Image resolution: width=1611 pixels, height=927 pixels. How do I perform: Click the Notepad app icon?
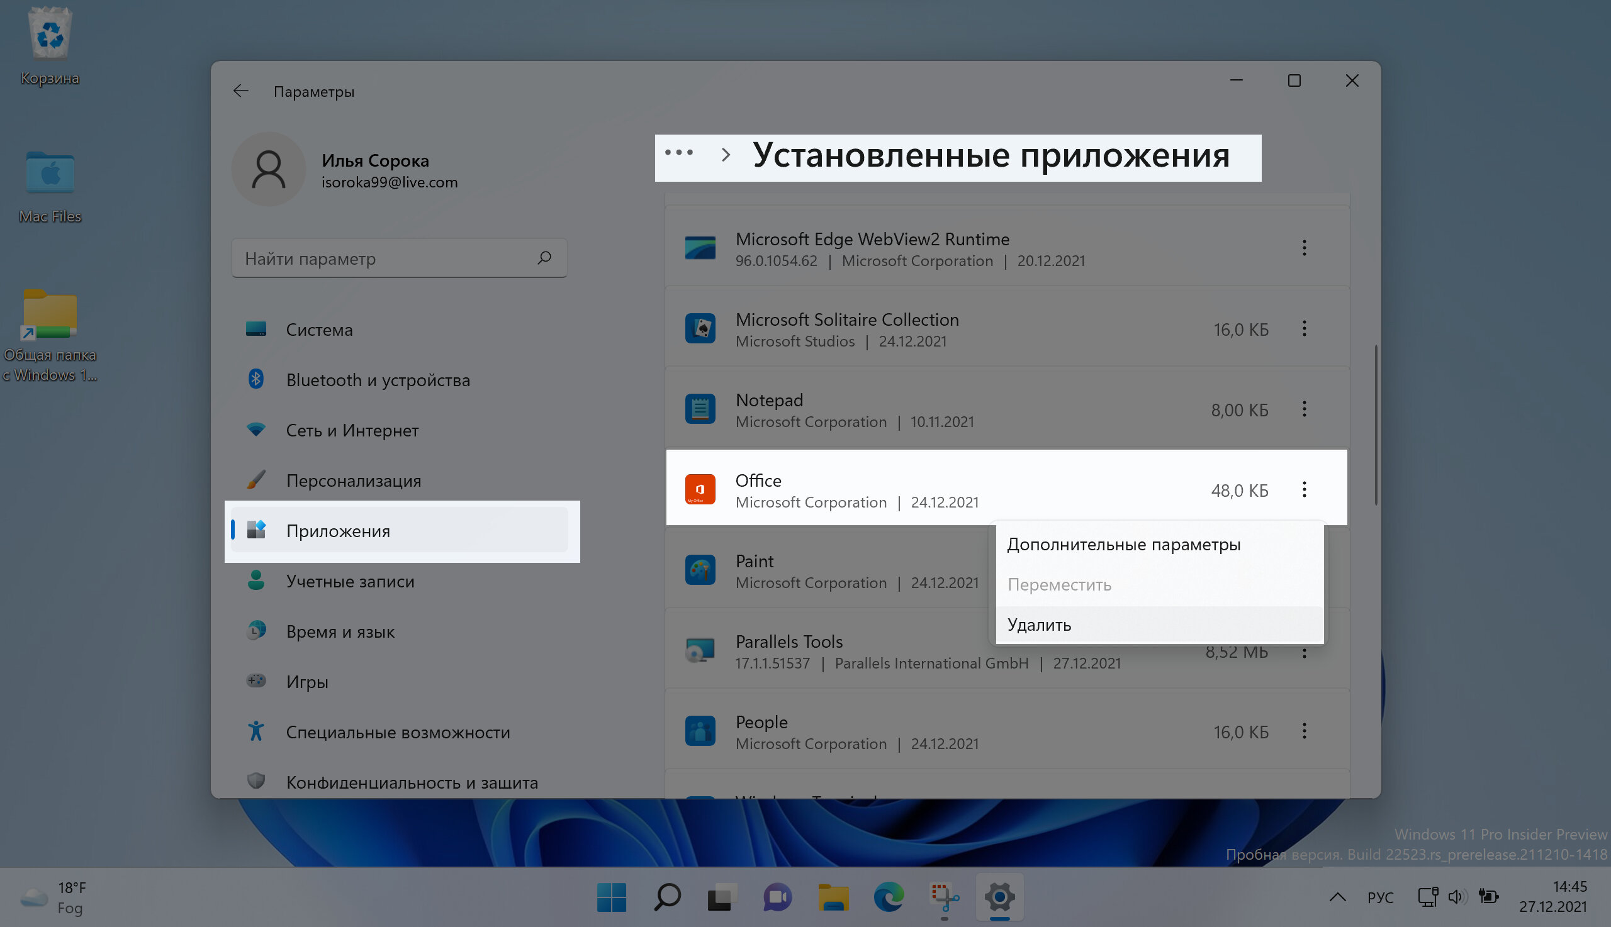point(699,409)
